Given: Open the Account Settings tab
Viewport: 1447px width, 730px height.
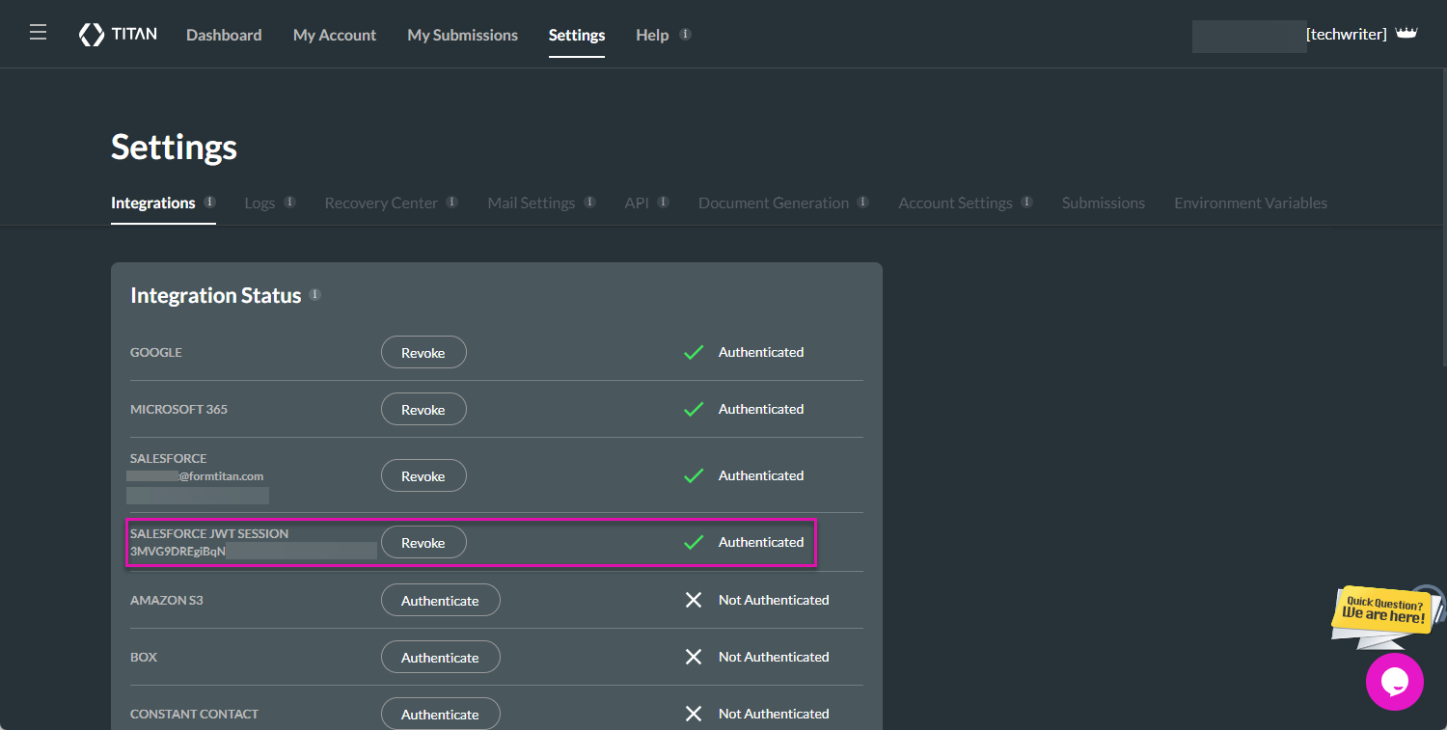Looking at the screenshot, I should tap(956, 203).
